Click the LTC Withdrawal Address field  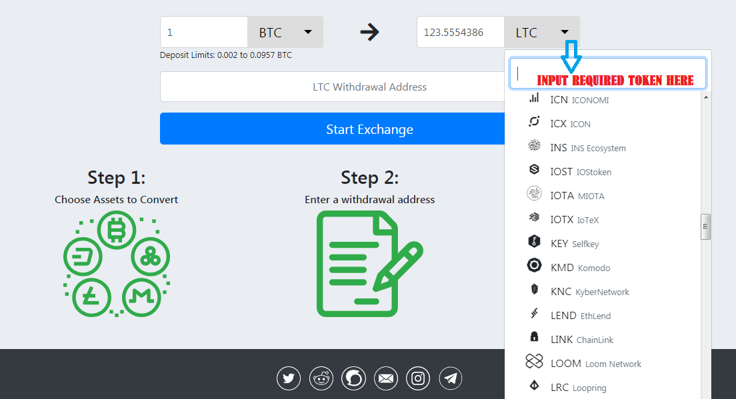click(x=332, y=87)
